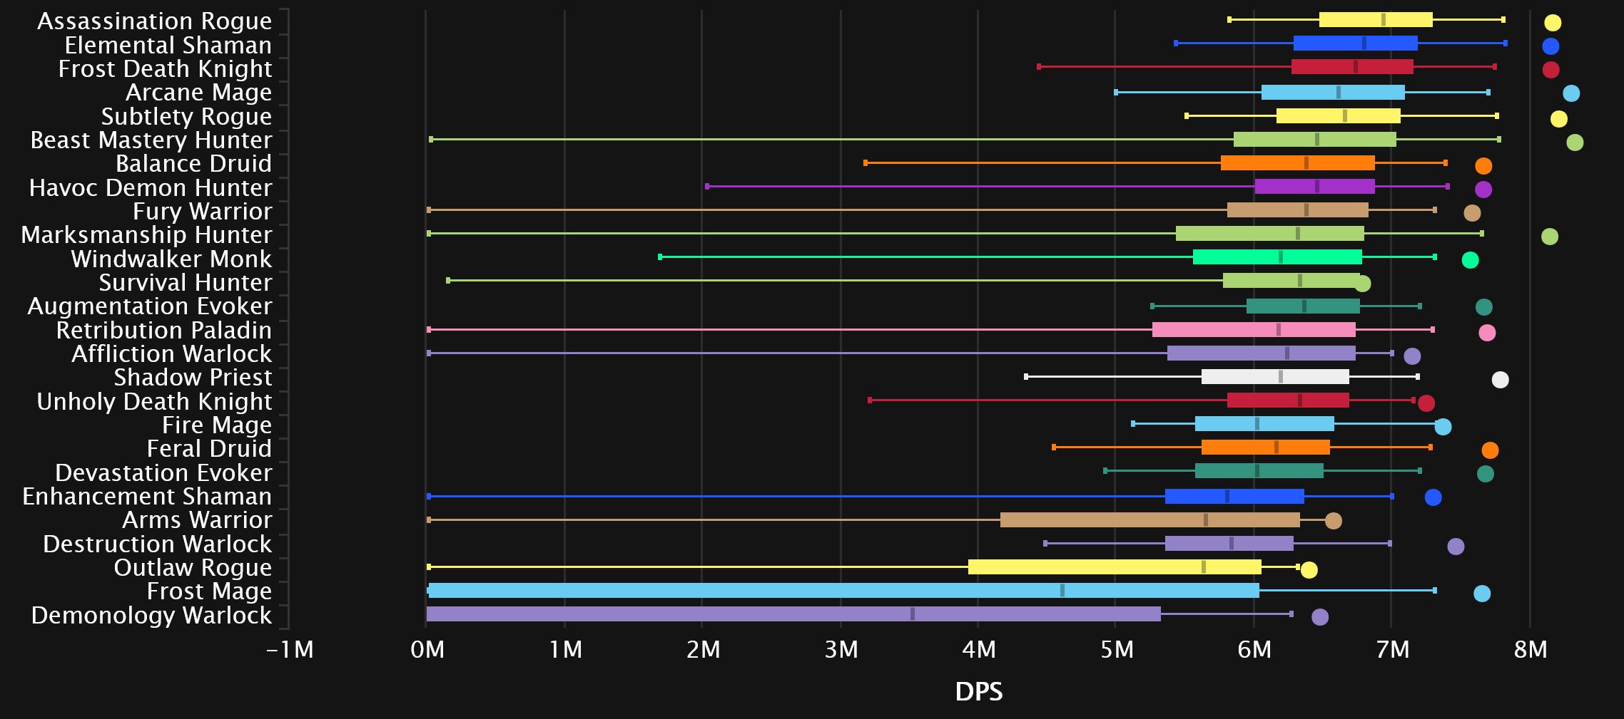1624x719 pixels.
Task: Click the -1M tick label on the axis
Action: point(290,650)
